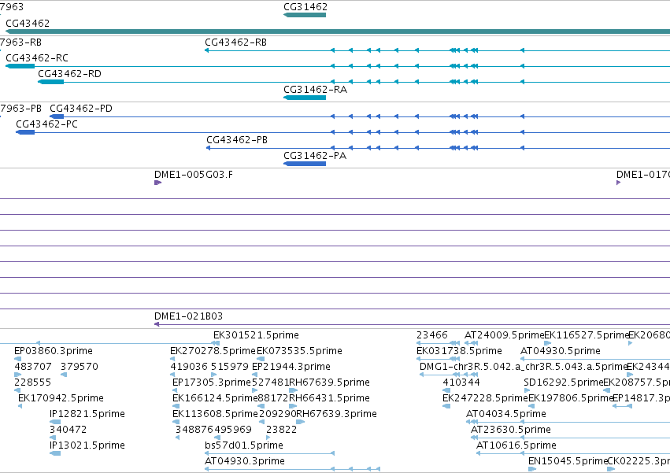The width and height of the screenshot is (670, 473).
Task: Click EST EK301521.5prime
Action: (256, 335)
